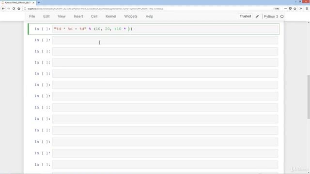Open the View menu
This screenshot has width=310, height=174.
[62, 16]
